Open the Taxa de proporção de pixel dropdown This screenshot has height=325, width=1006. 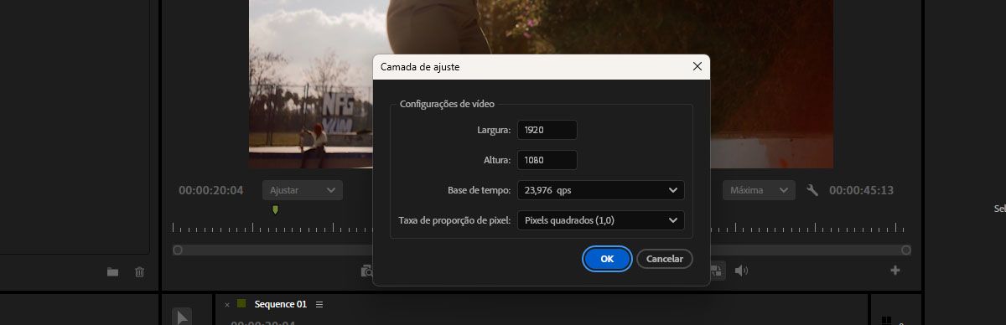point(600,220)
